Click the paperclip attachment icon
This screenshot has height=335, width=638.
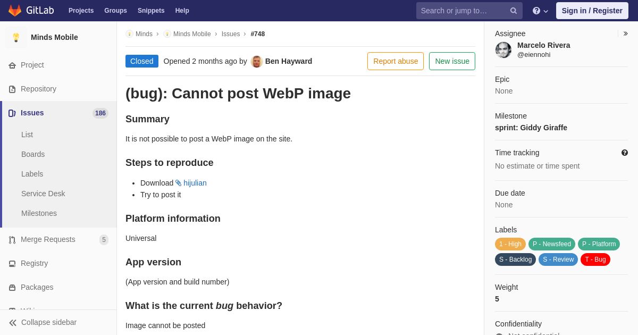[179, 183]
